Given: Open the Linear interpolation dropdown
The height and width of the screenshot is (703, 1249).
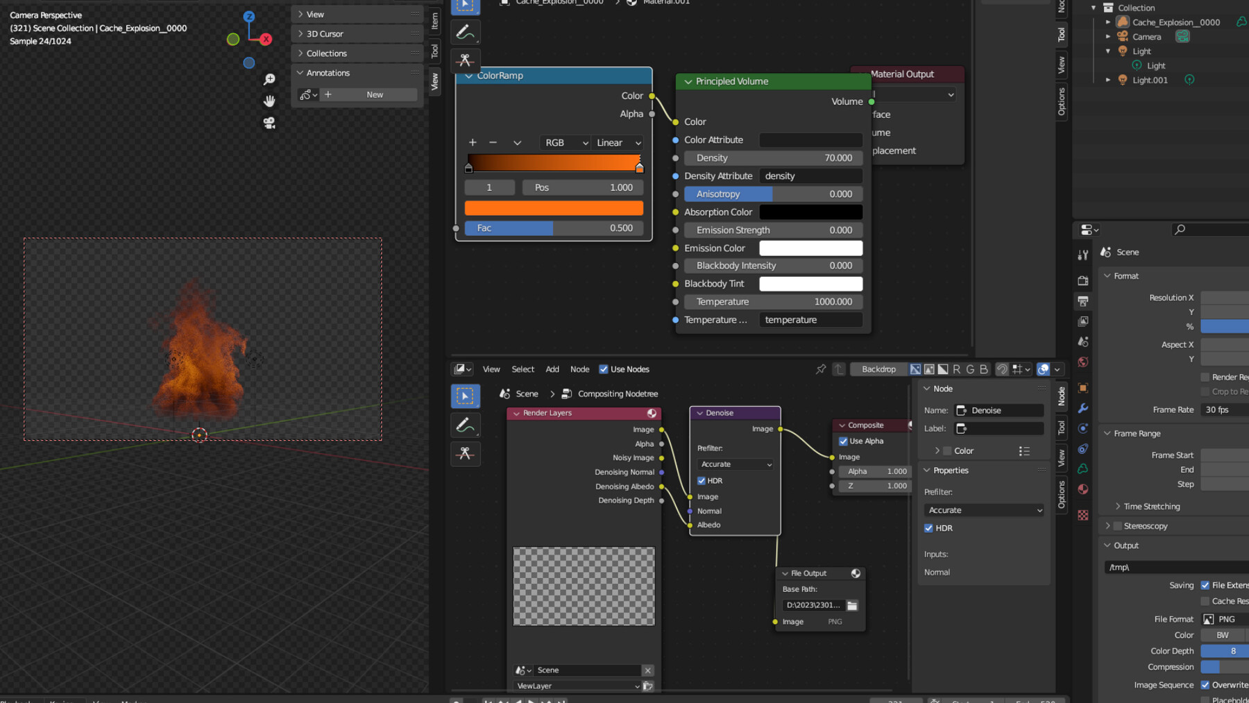Looking at the screenshot, I should (x=618, y=142).
